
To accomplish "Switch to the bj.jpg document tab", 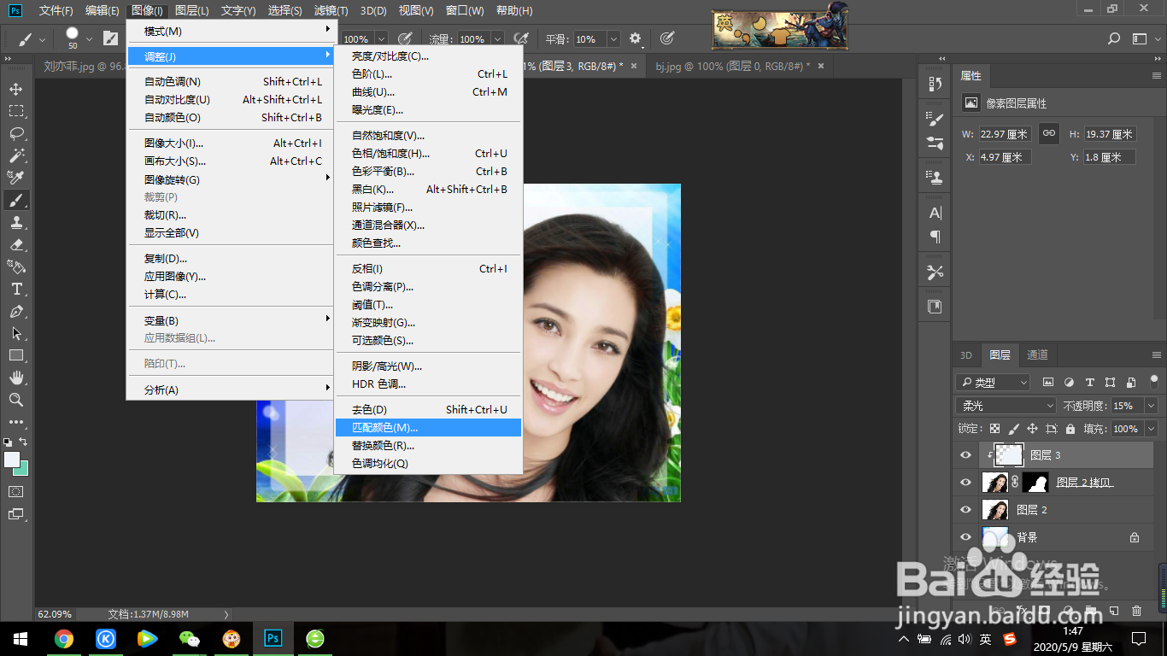I will [x=739, y=66].
